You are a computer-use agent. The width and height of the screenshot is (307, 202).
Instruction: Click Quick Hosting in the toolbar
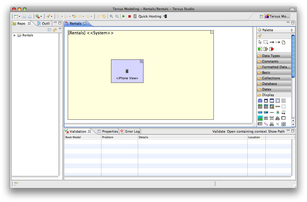pyautogui.click(x=150, y=16)
